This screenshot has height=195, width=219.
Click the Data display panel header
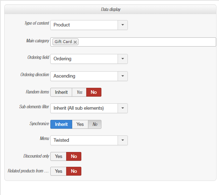tap(110, 10)
